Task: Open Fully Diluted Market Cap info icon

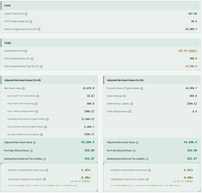Action: pyautogui.click(x=41, y=66)
